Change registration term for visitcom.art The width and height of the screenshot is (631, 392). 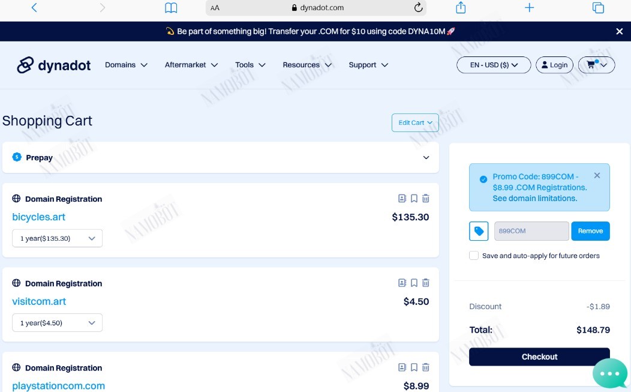[57, 323]
